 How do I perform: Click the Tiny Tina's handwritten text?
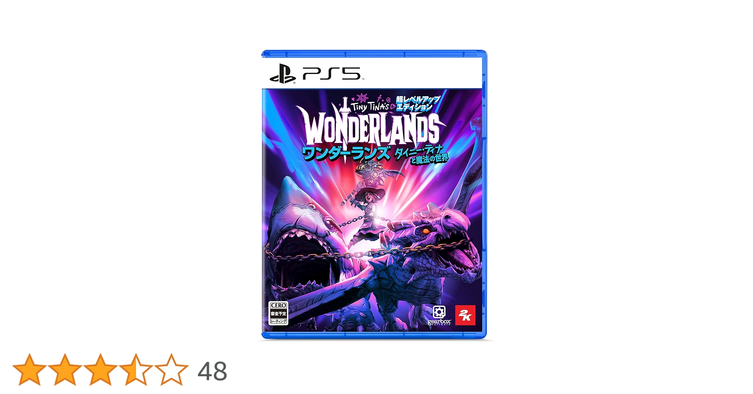(x=370, y=106)
